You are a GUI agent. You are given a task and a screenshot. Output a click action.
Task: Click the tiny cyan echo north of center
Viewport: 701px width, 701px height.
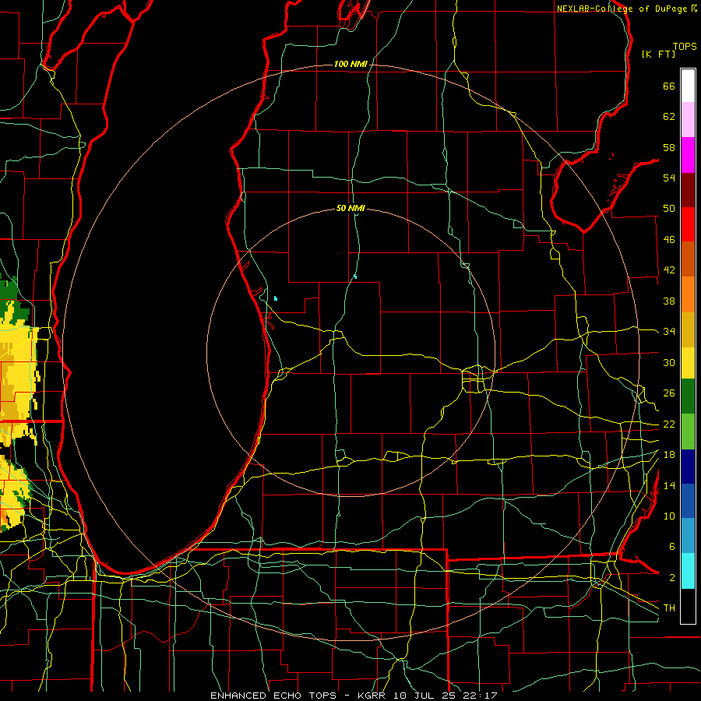click(x=355, y=277)
